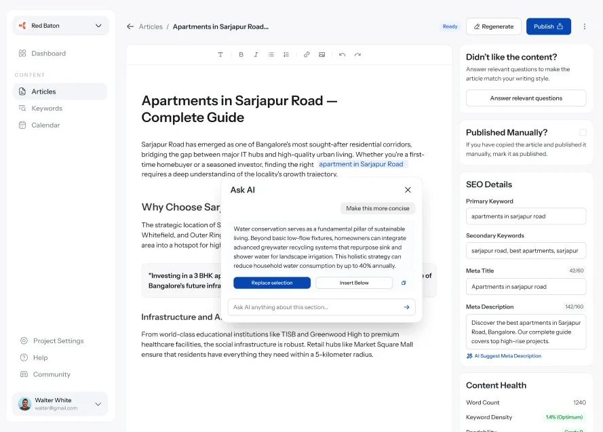
Task: Click the Meta Title input field
Action: coord(526,287)
